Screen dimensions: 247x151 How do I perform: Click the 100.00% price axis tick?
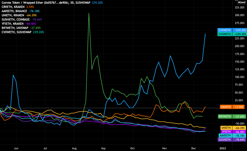point(240,77)
